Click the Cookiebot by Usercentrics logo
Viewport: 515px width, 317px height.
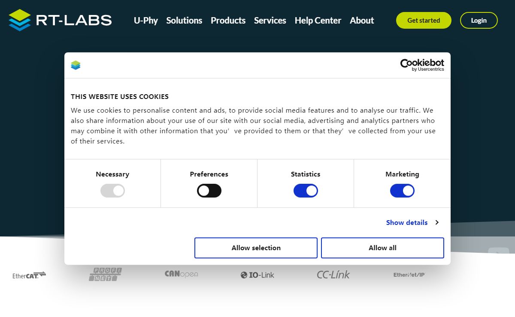coord(422,65)
